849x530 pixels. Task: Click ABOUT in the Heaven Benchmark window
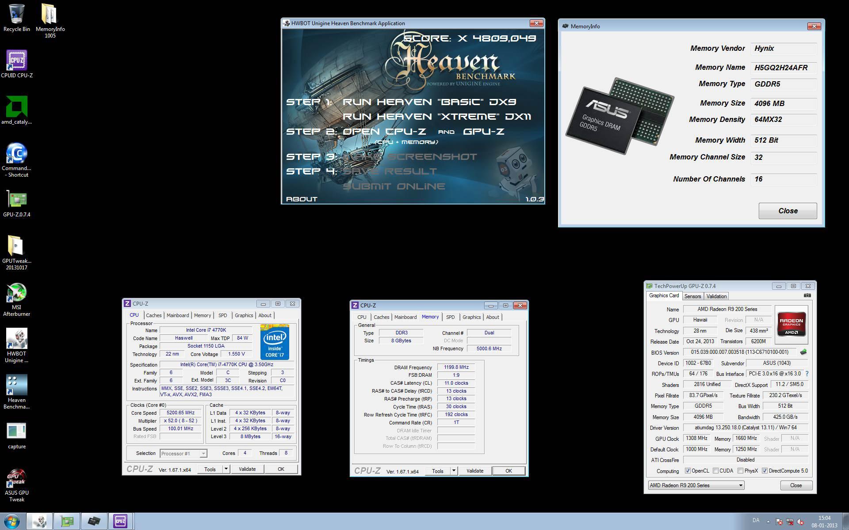[x=302, y=199]
